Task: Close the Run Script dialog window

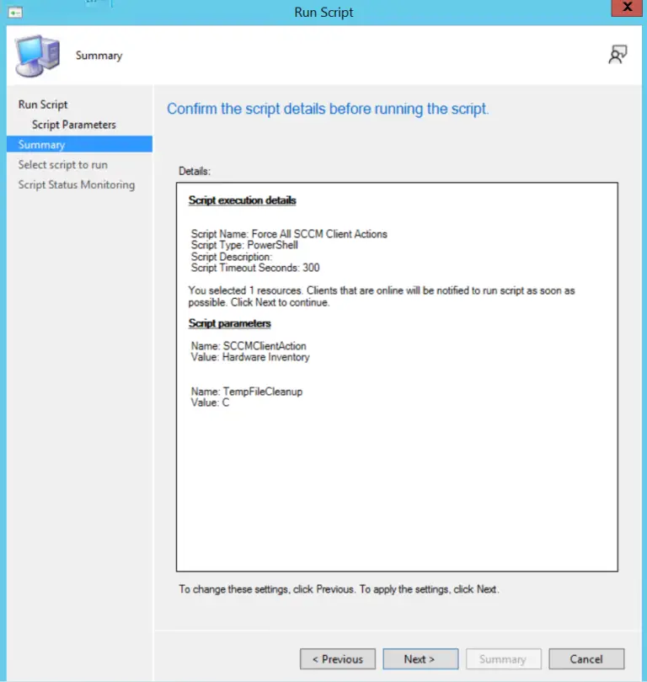Action: click(x=624, y=11)
